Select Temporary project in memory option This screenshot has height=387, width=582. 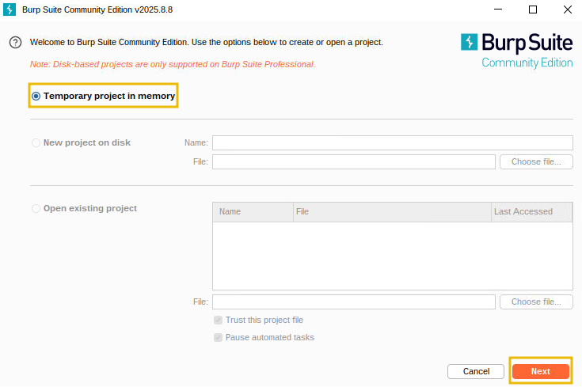(x=36, y=96)
